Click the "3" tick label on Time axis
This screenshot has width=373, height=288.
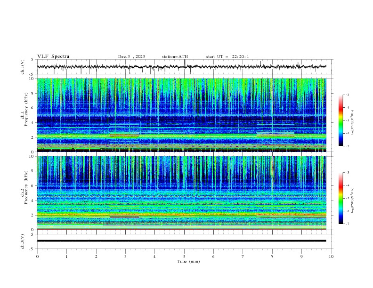click(125, 256)
